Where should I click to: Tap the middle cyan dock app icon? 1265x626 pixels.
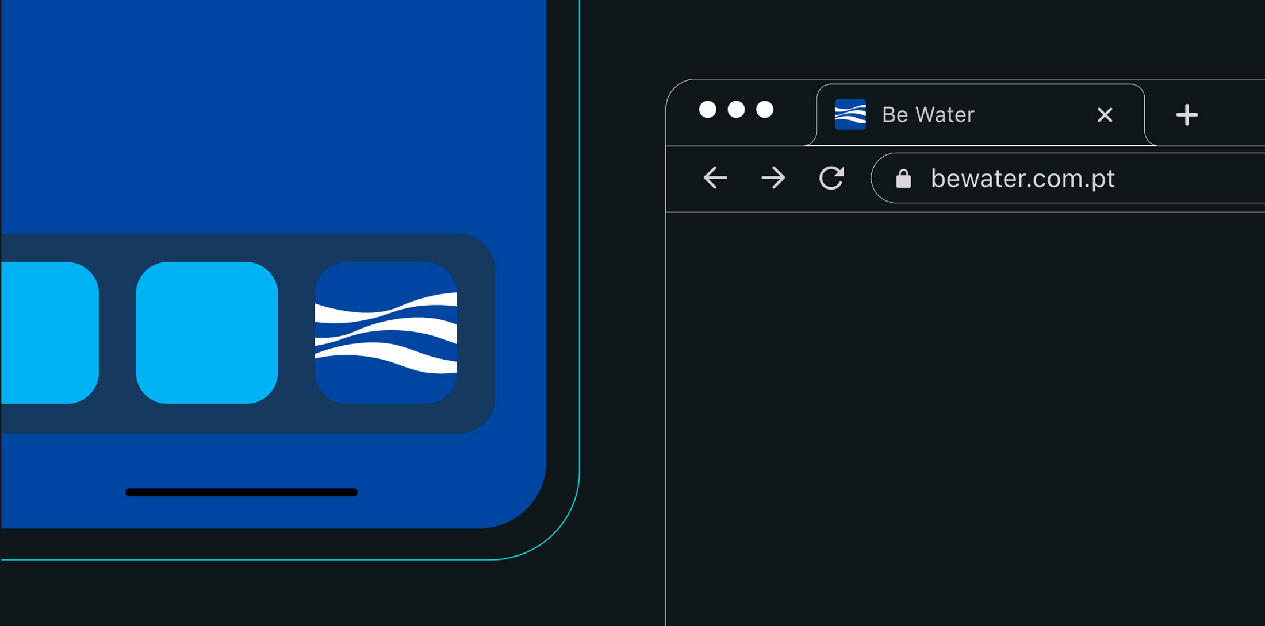207,333
